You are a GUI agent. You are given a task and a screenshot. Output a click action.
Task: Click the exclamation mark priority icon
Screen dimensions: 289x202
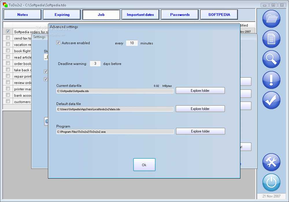[x=271, y=80]
